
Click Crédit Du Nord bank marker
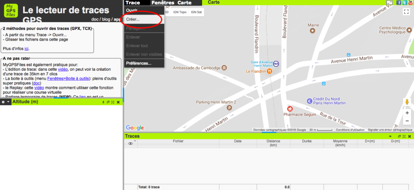[309, 101]
